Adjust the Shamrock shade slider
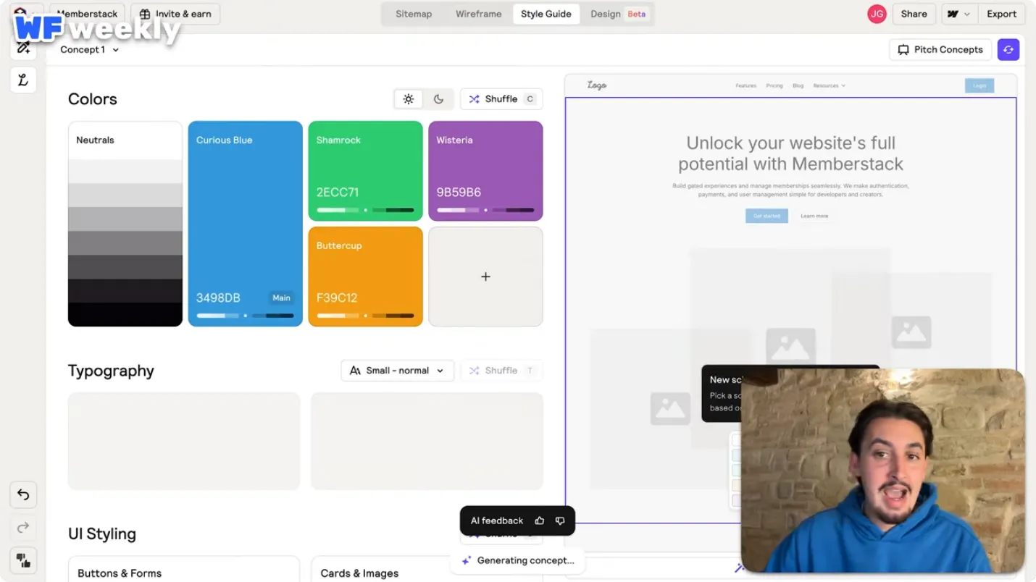Viewport: 1036px width, 582px height. (365, 210)
